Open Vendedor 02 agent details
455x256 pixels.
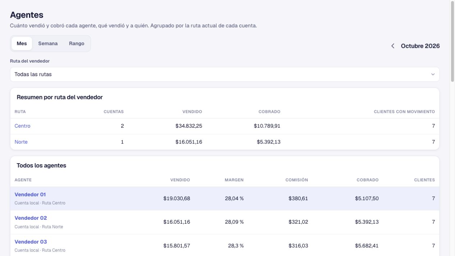point(31,218)
